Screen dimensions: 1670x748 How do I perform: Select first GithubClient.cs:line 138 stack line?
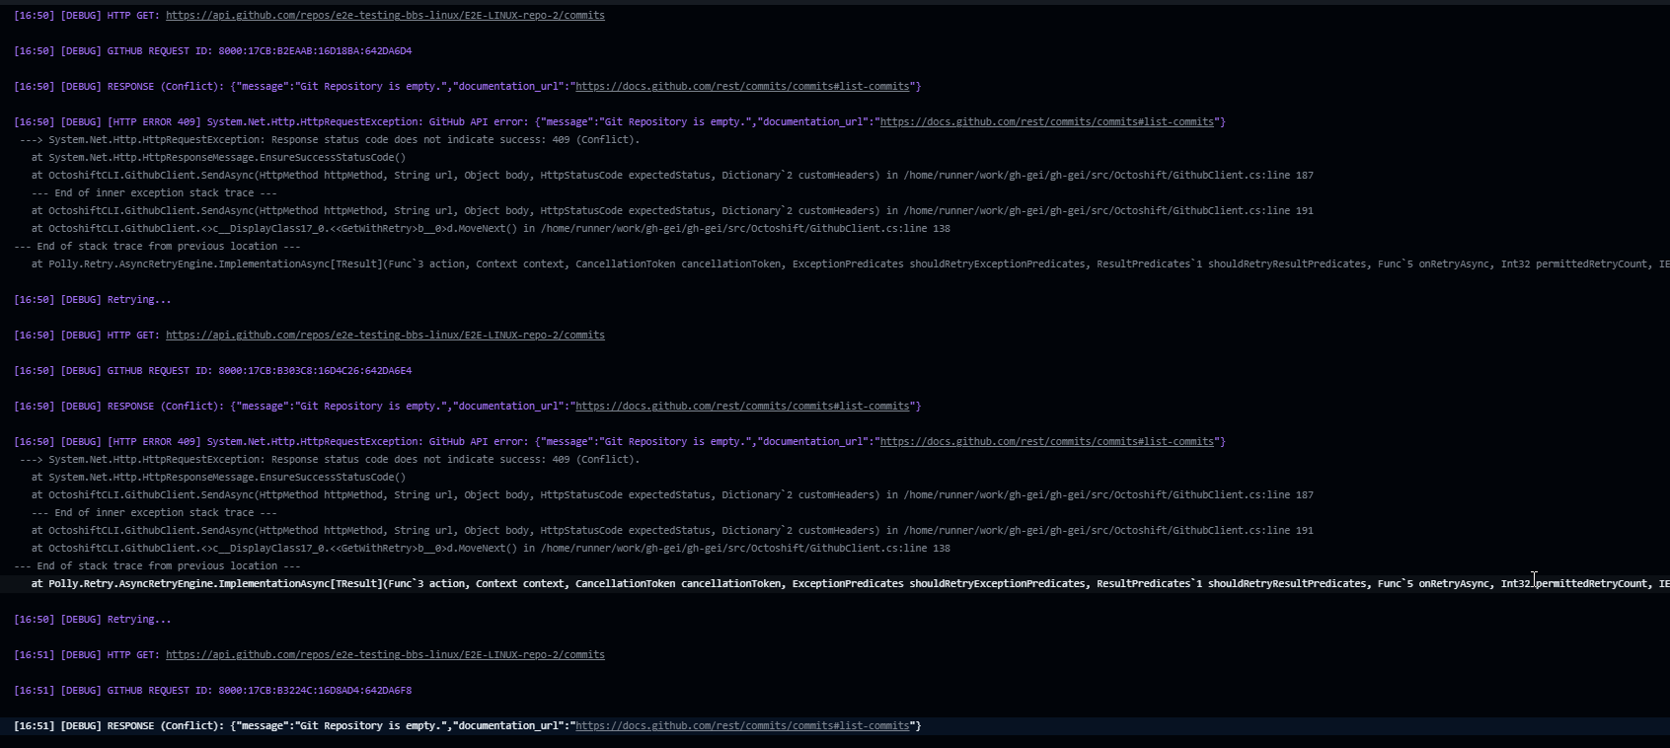point(491,229)
